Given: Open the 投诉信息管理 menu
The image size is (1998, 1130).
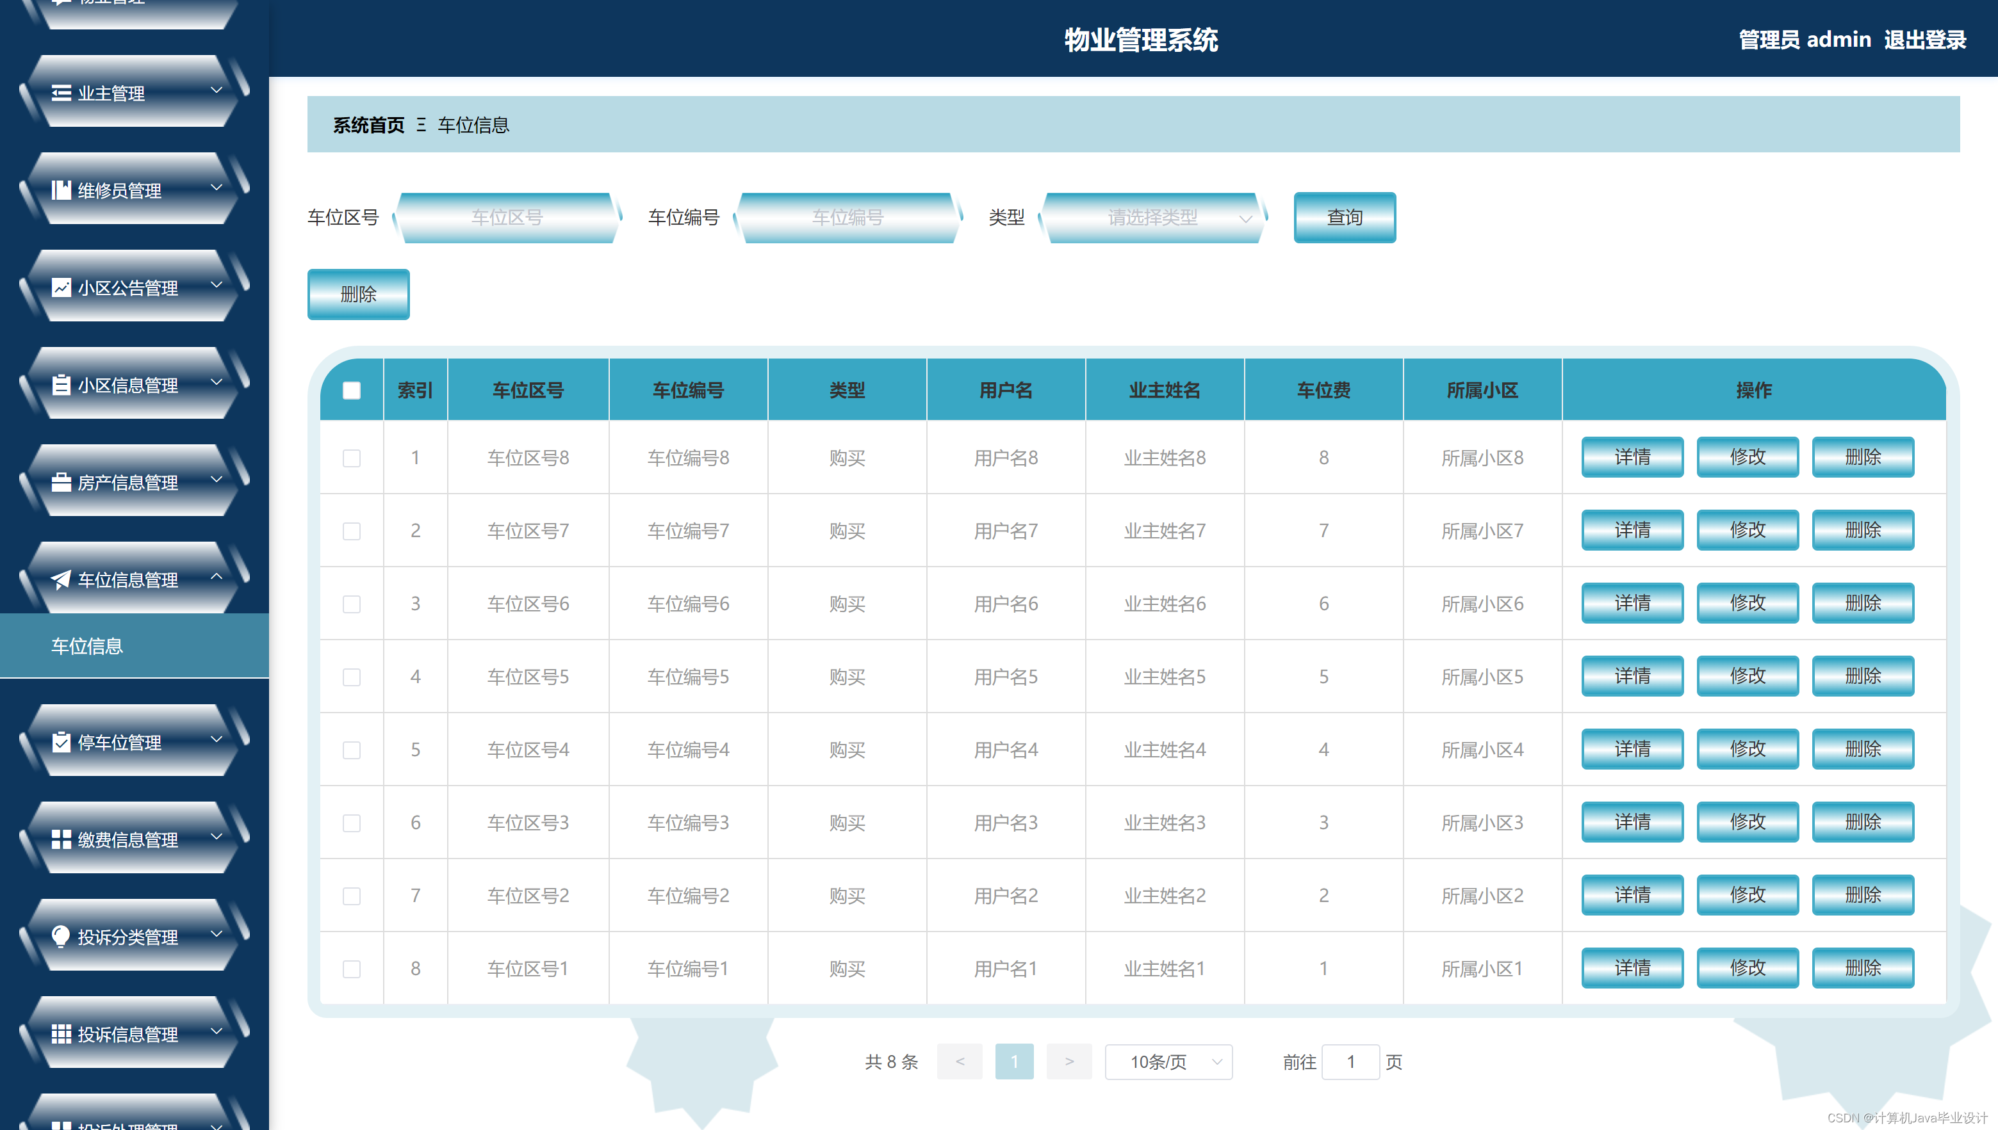Looking at the screenshot, I should coord(128,1035).
